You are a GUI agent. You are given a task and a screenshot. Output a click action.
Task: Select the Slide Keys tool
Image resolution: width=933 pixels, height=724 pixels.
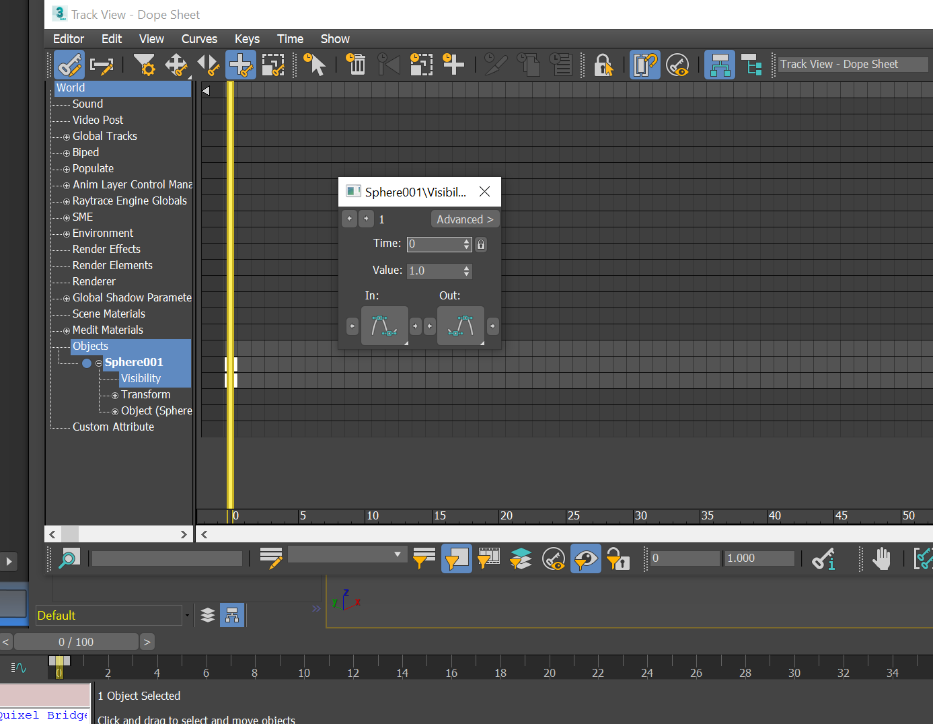[209, 65]
